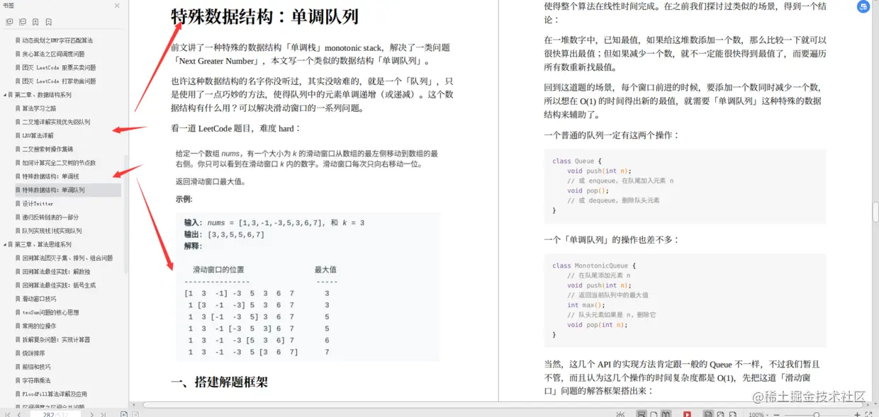879x417 pixels.
Task: Click code line class Queue {
Action: (576, 161)
